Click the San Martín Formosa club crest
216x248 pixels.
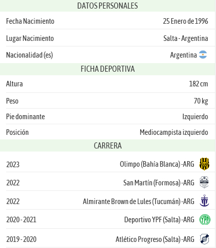click(x=204, y=182)
